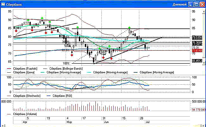206x127 pixels.
Task: Click the Jun month label on time axis
Action: (106, 122)
